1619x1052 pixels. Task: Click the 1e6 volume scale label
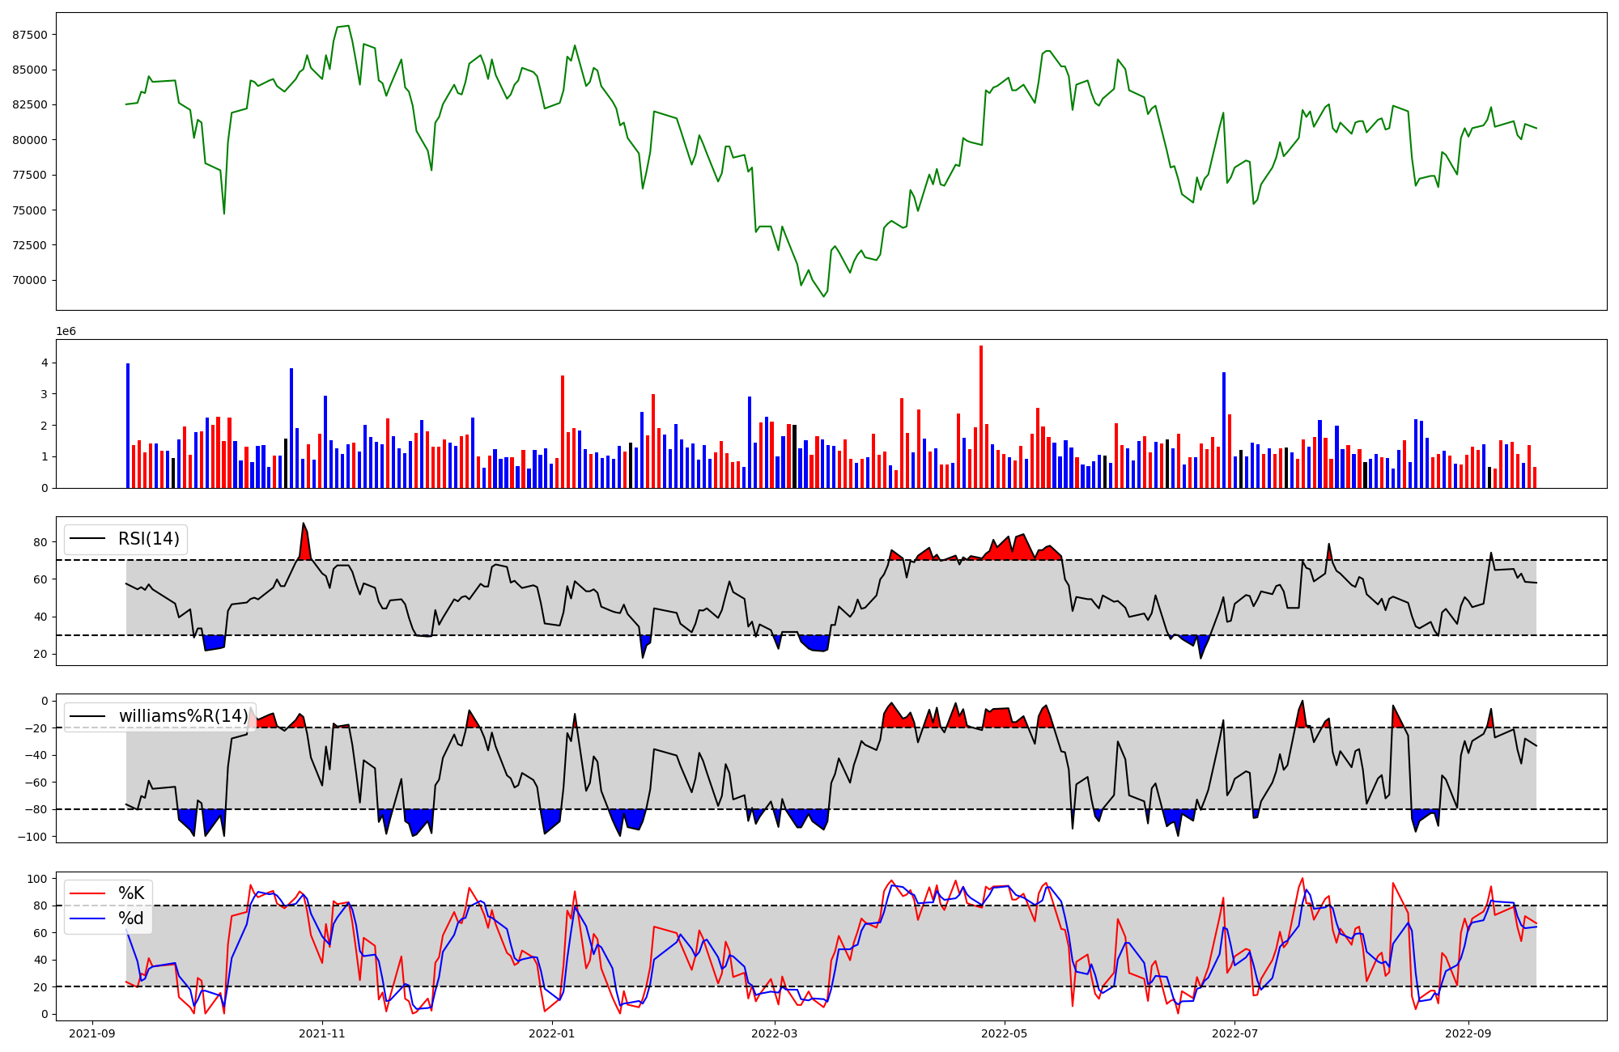click(66, 332)
